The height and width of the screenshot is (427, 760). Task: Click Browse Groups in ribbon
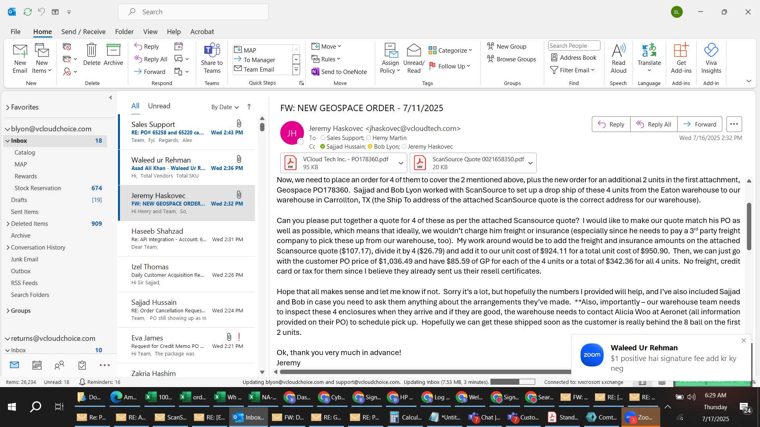point(511,59)
